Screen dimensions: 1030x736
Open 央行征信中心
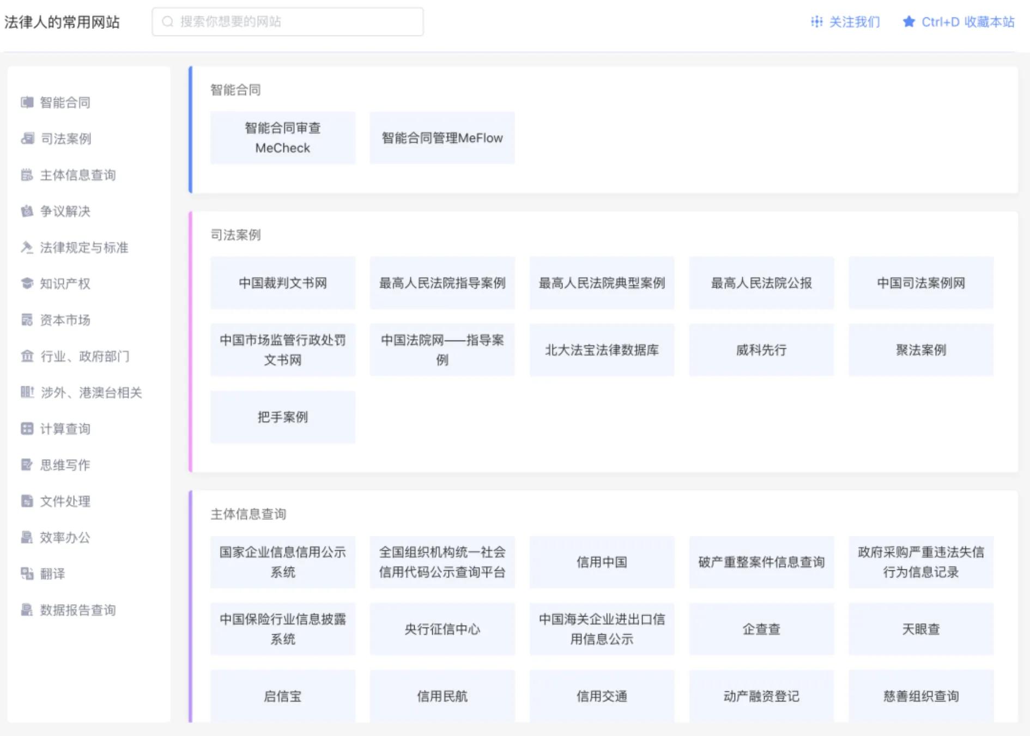[442, 629]
